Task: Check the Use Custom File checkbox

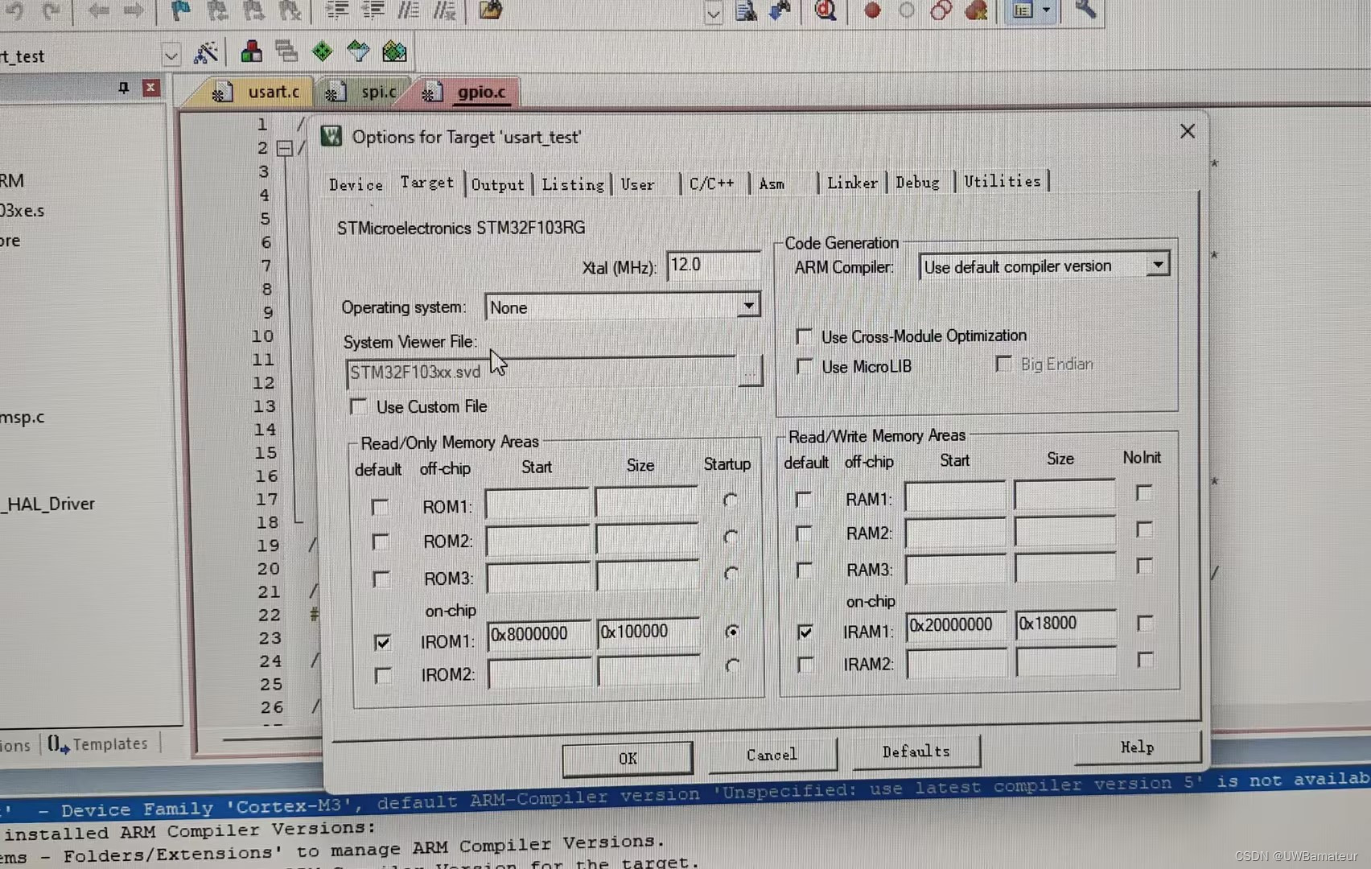Action: tap(358, 406)
